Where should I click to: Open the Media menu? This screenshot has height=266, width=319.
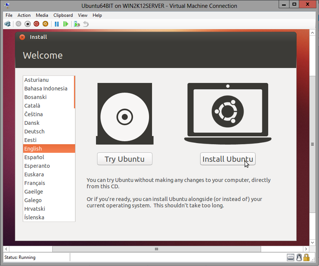42,15
